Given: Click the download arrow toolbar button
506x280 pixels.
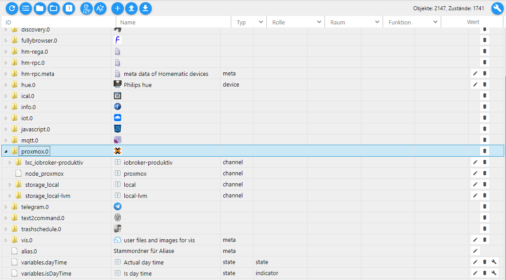Looking at the screenshot, I should coord(146,8).
